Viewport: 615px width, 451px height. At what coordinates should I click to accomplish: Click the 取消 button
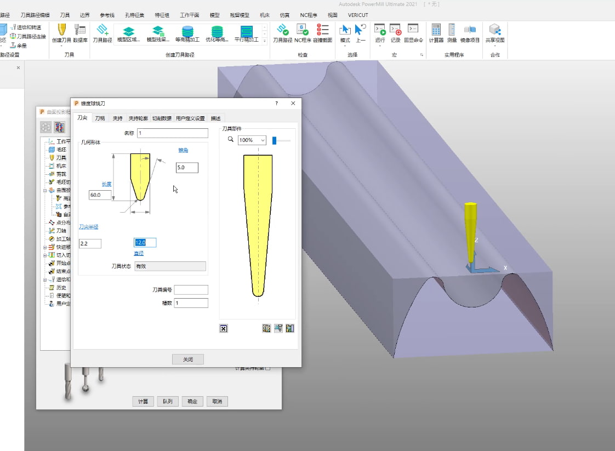point(217,401)
